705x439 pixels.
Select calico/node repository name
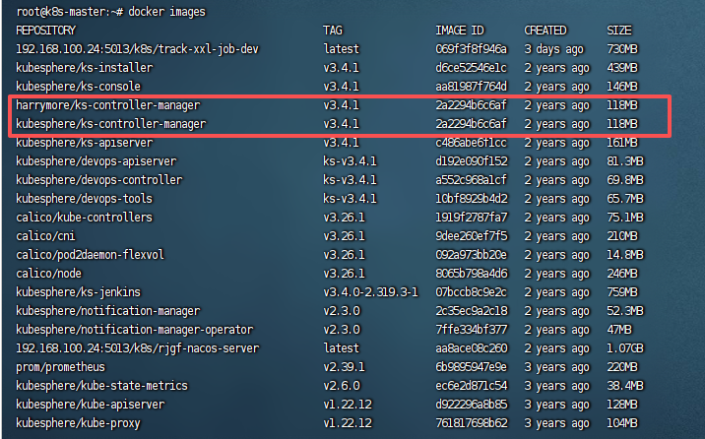(48, 274)
